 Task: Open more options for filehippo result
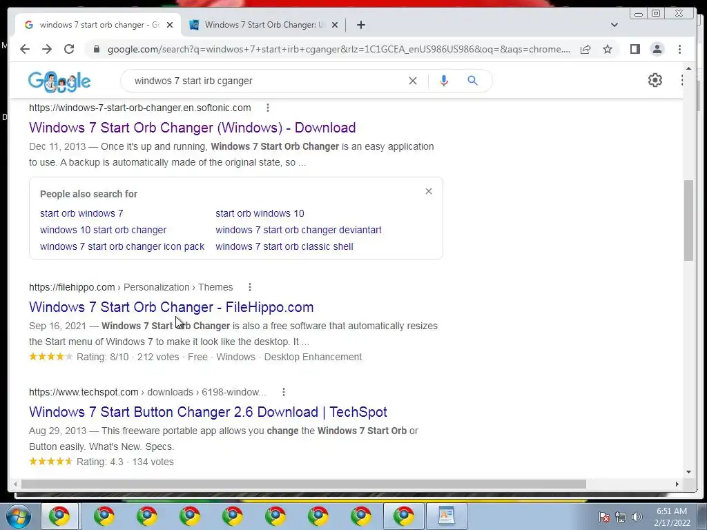click(x=250, y=287)
